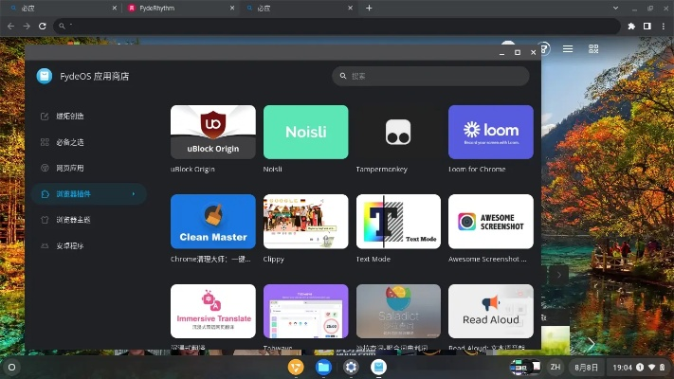Viewport: 674px width, 379px height.
Task: Open Chrome's three-dot menu
Action: pyautogui.click(x=662, y=27)
